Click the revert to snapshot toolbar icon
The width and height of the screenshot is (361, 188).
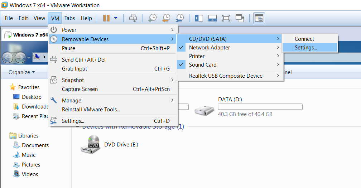166,18
